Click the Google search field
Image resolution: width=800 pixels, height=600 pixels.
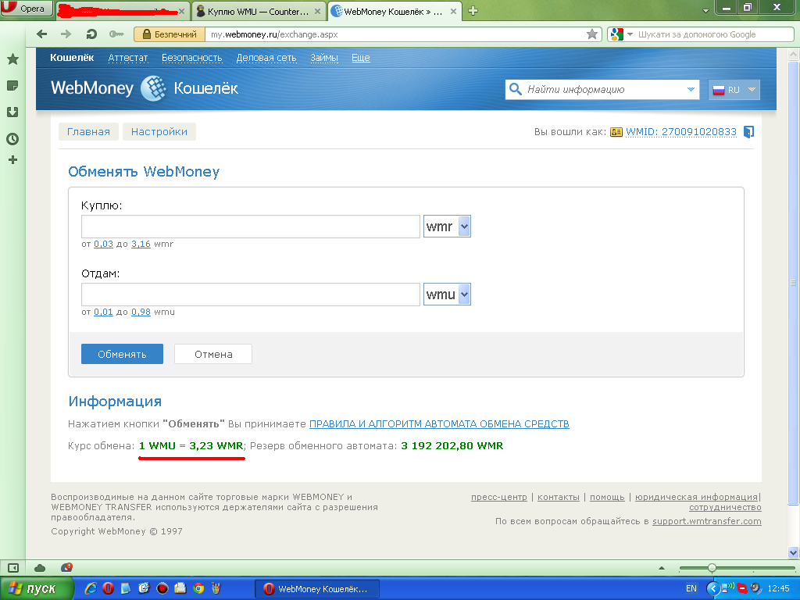point(714,34)
